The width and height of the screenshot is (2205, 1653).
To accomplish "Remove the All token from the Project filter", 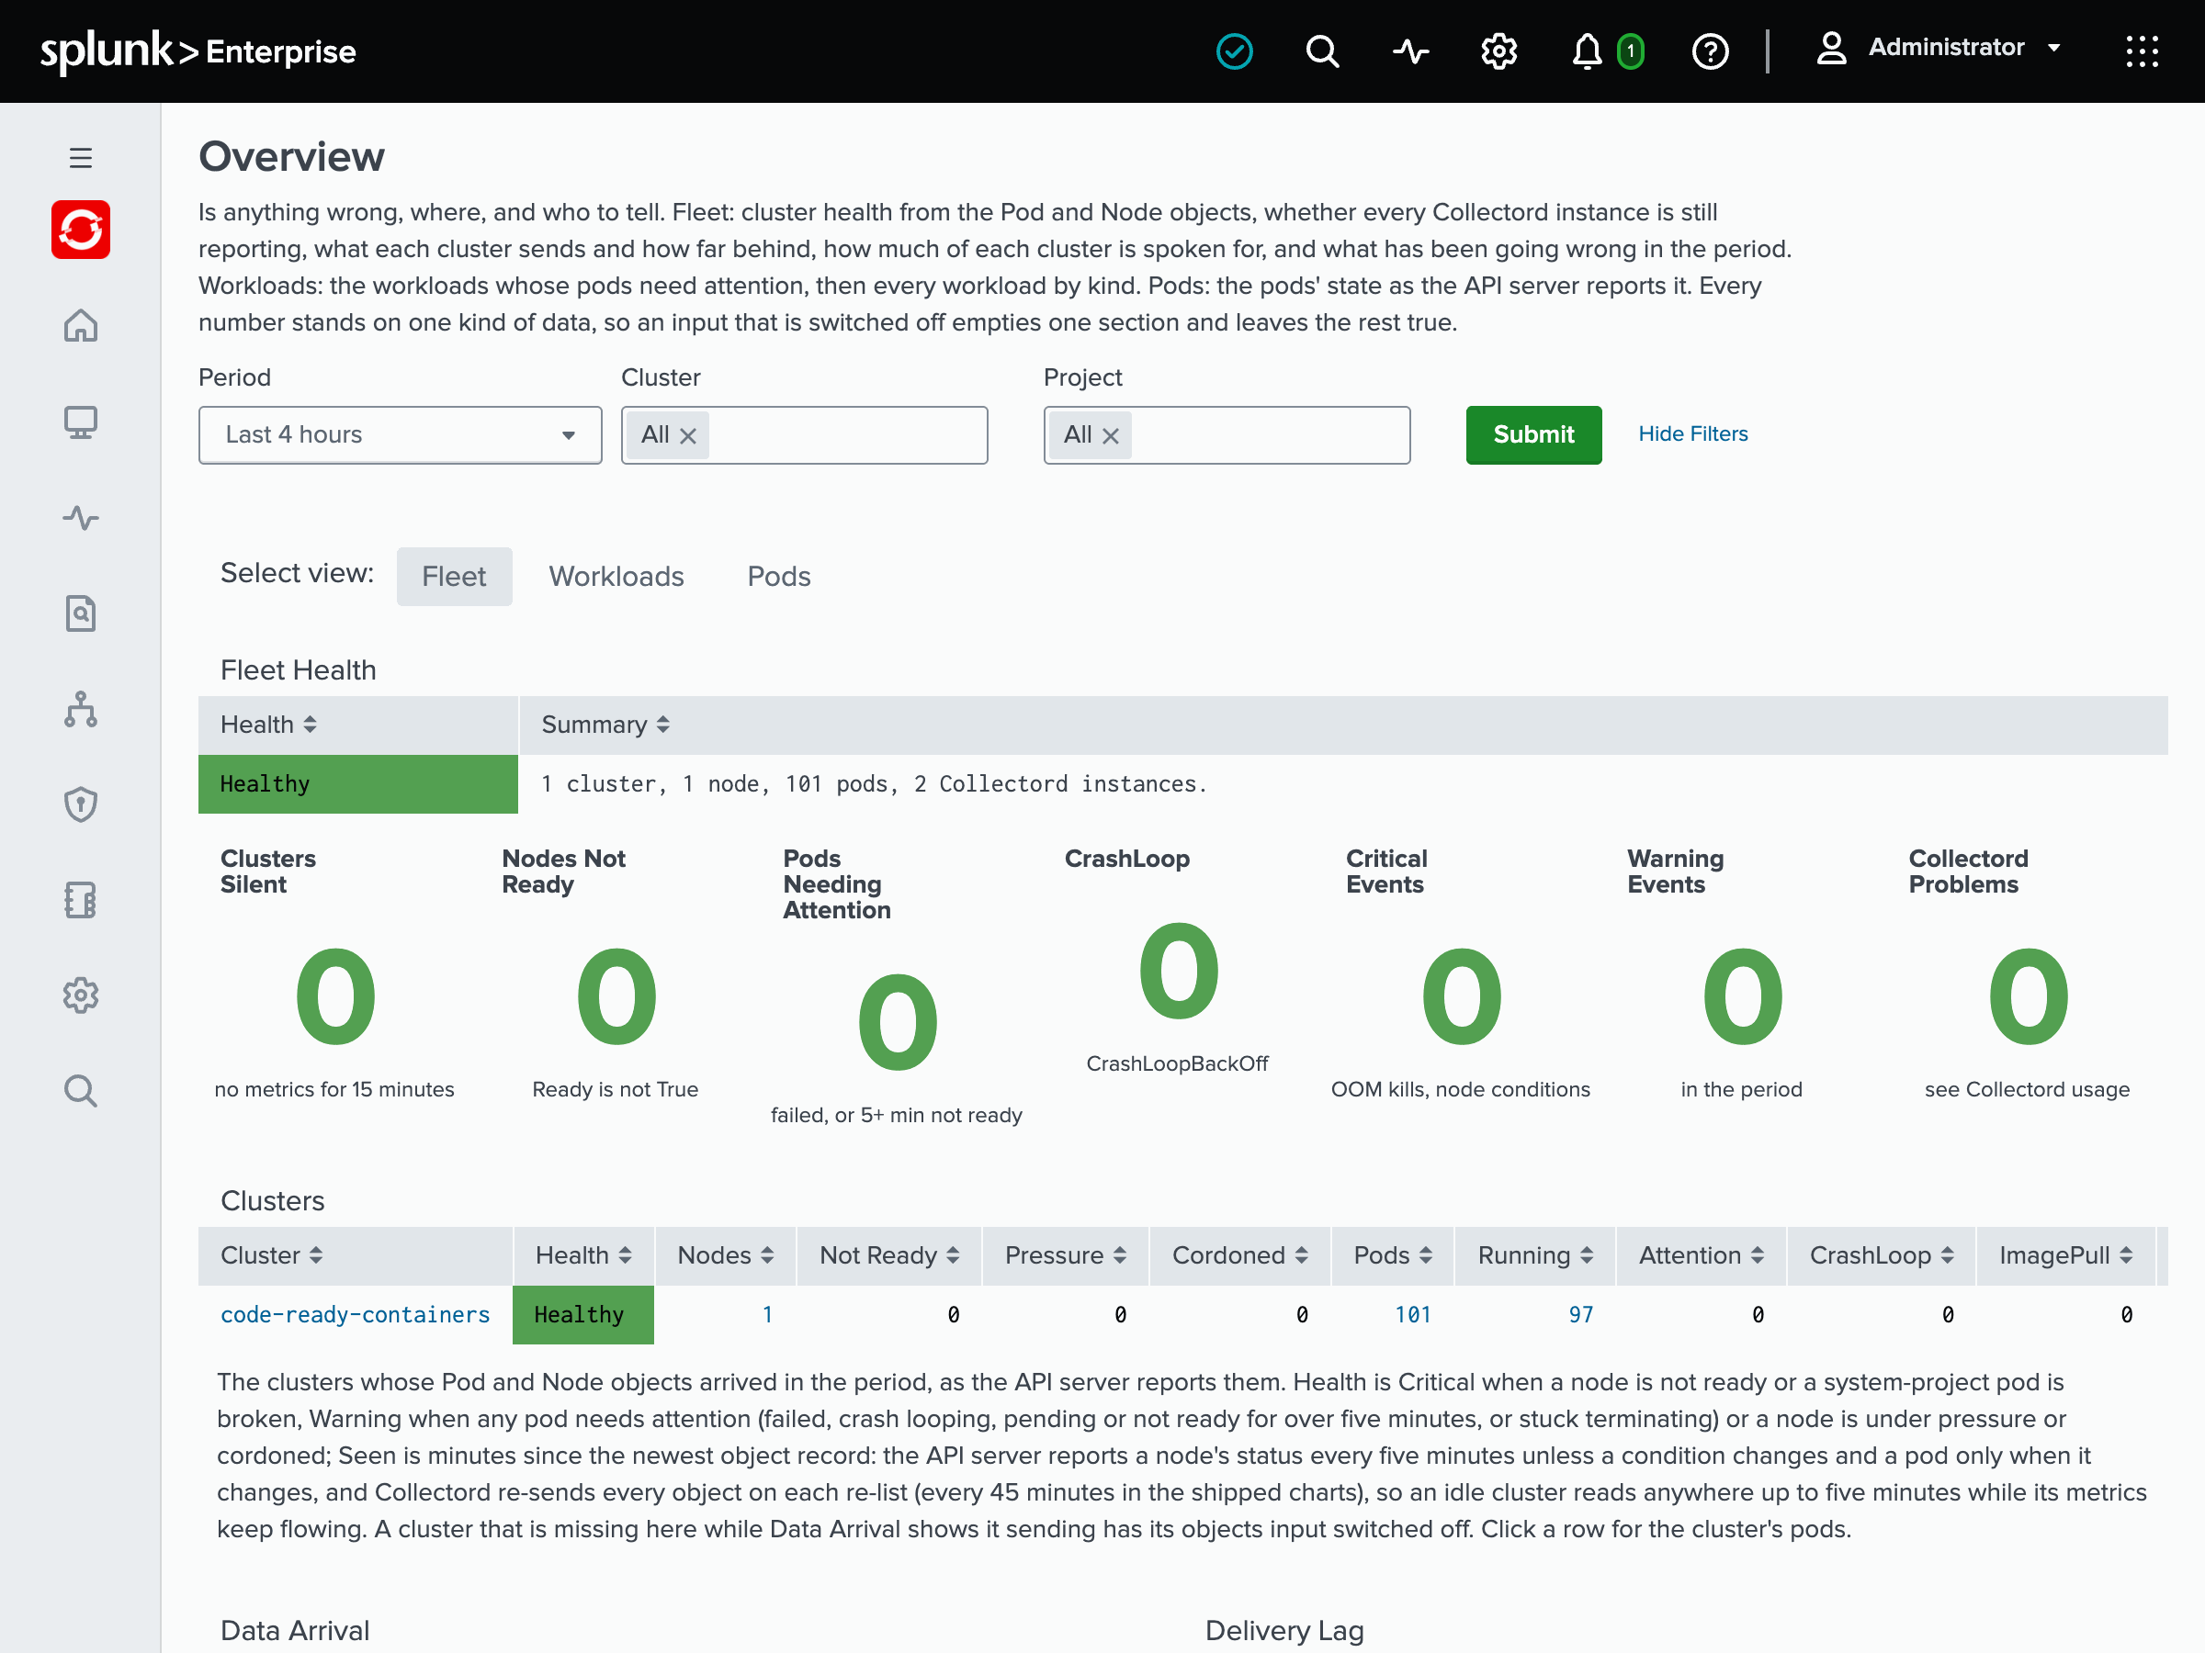I will (x=1111, y=435).
